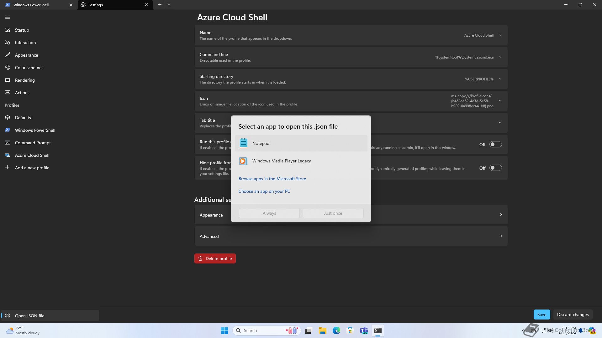Open Task View from the taskbar
This screenshot has height=338, width=602.
coord(309,330)
